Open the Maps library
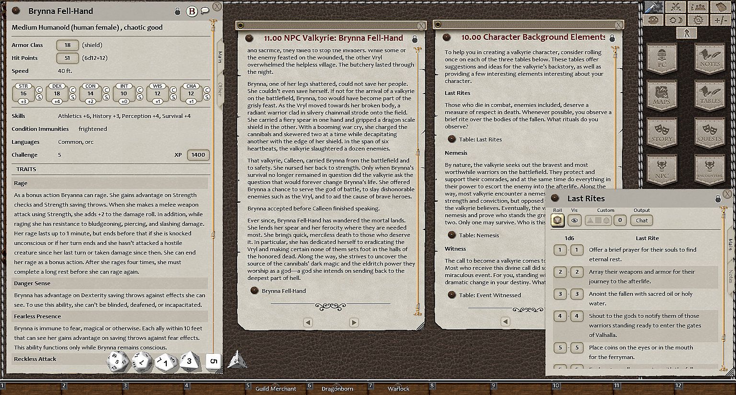 pos(662,97)
